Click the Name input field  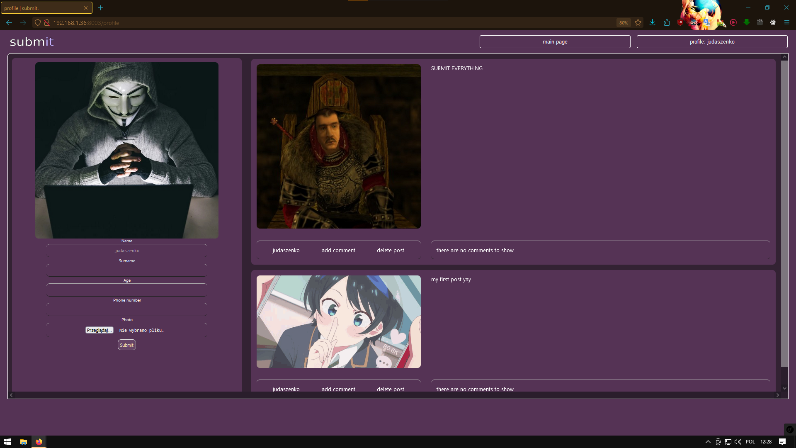coord(127,251)
